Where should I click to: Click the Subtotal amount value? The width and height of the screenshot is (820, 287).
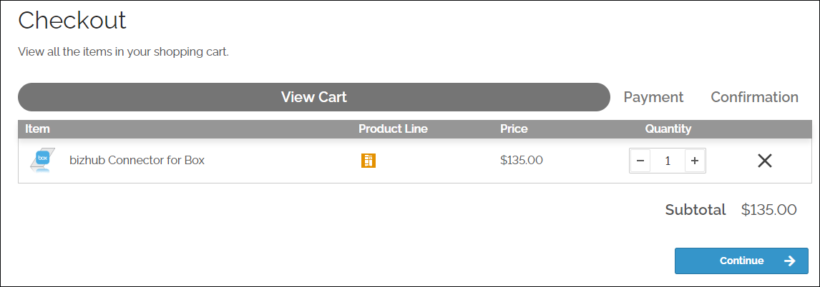(768, 210)
